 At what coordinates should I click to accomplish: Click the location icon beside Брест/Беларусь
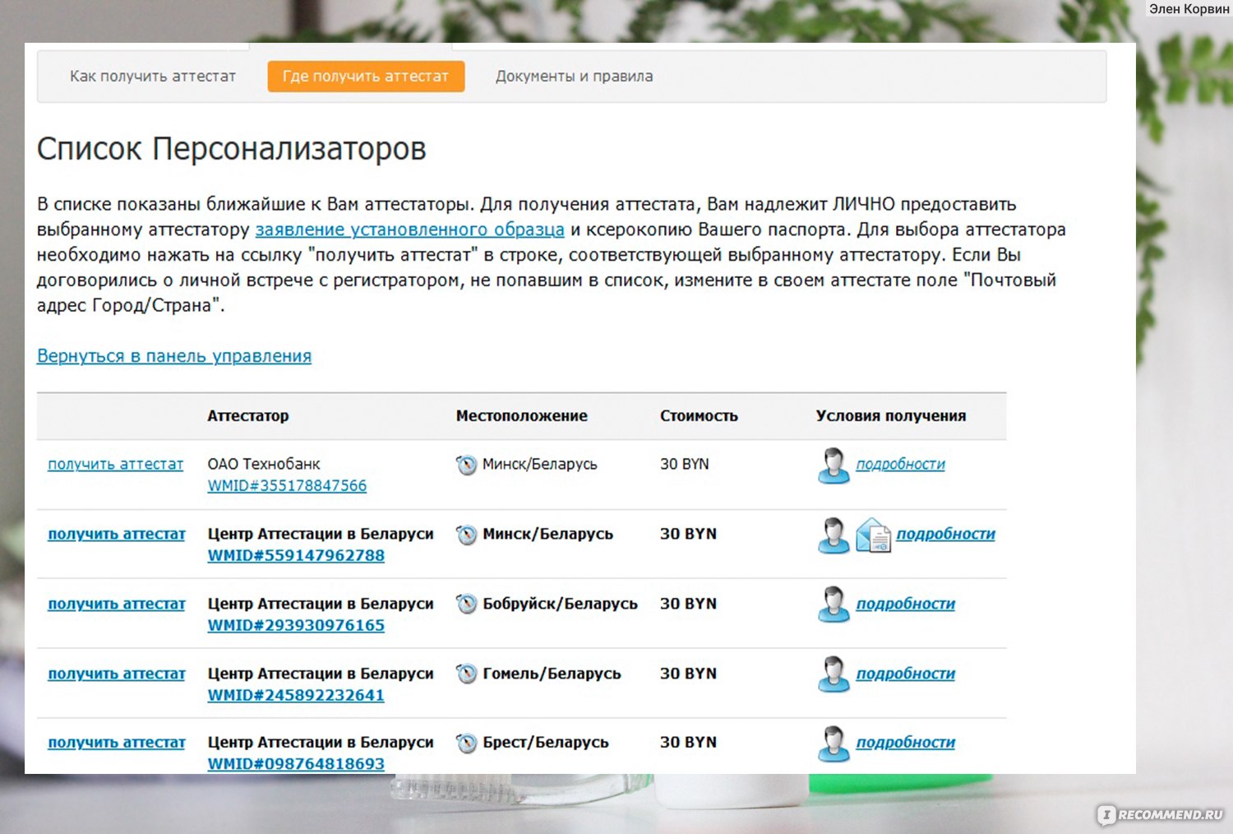466,744
